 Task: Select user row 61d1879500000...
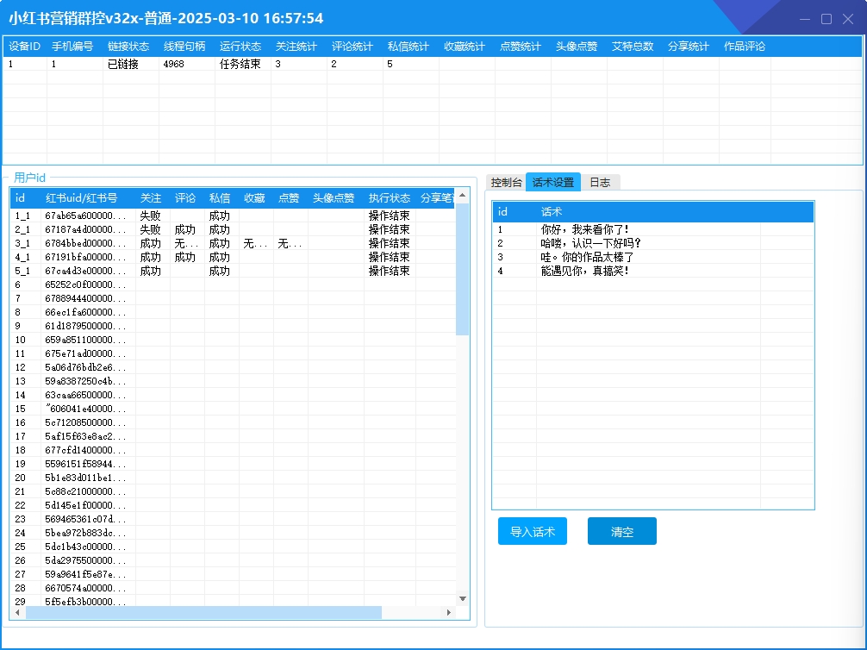(232, 326)
